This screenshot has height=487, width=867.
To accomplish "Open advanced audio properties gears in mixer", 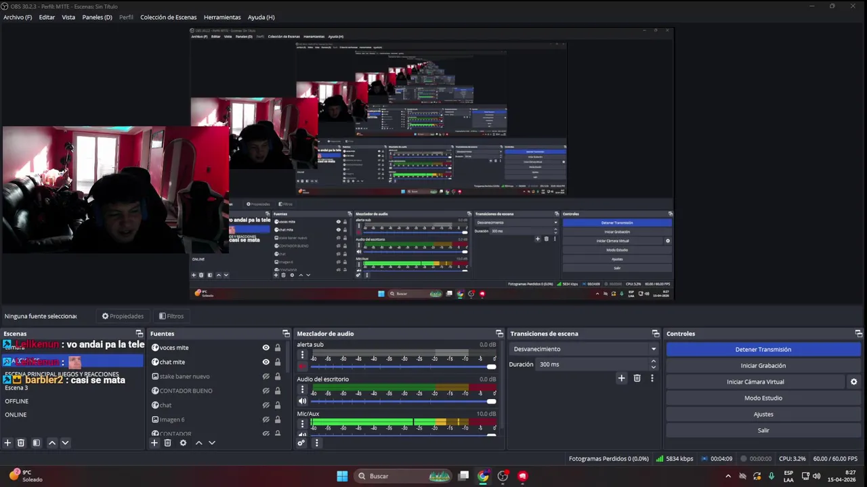I will [x=301, y=443].
